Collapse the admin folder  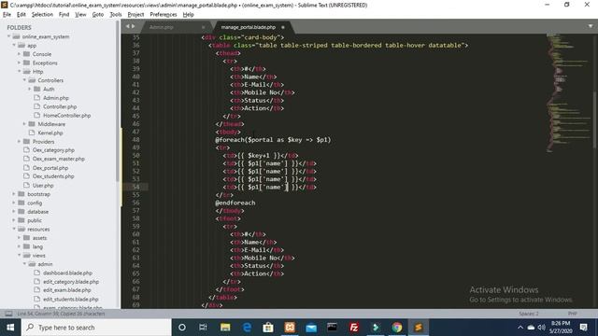[x=24, y=264]
